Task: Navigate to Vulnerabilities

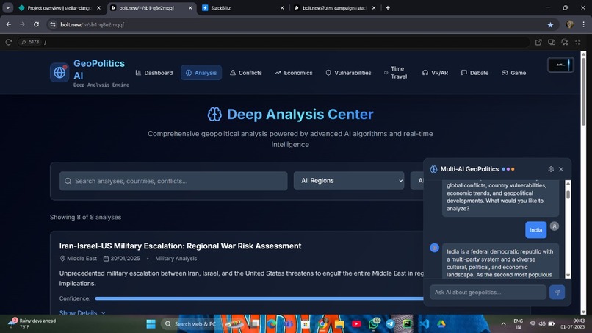Action: coord(348,73)
